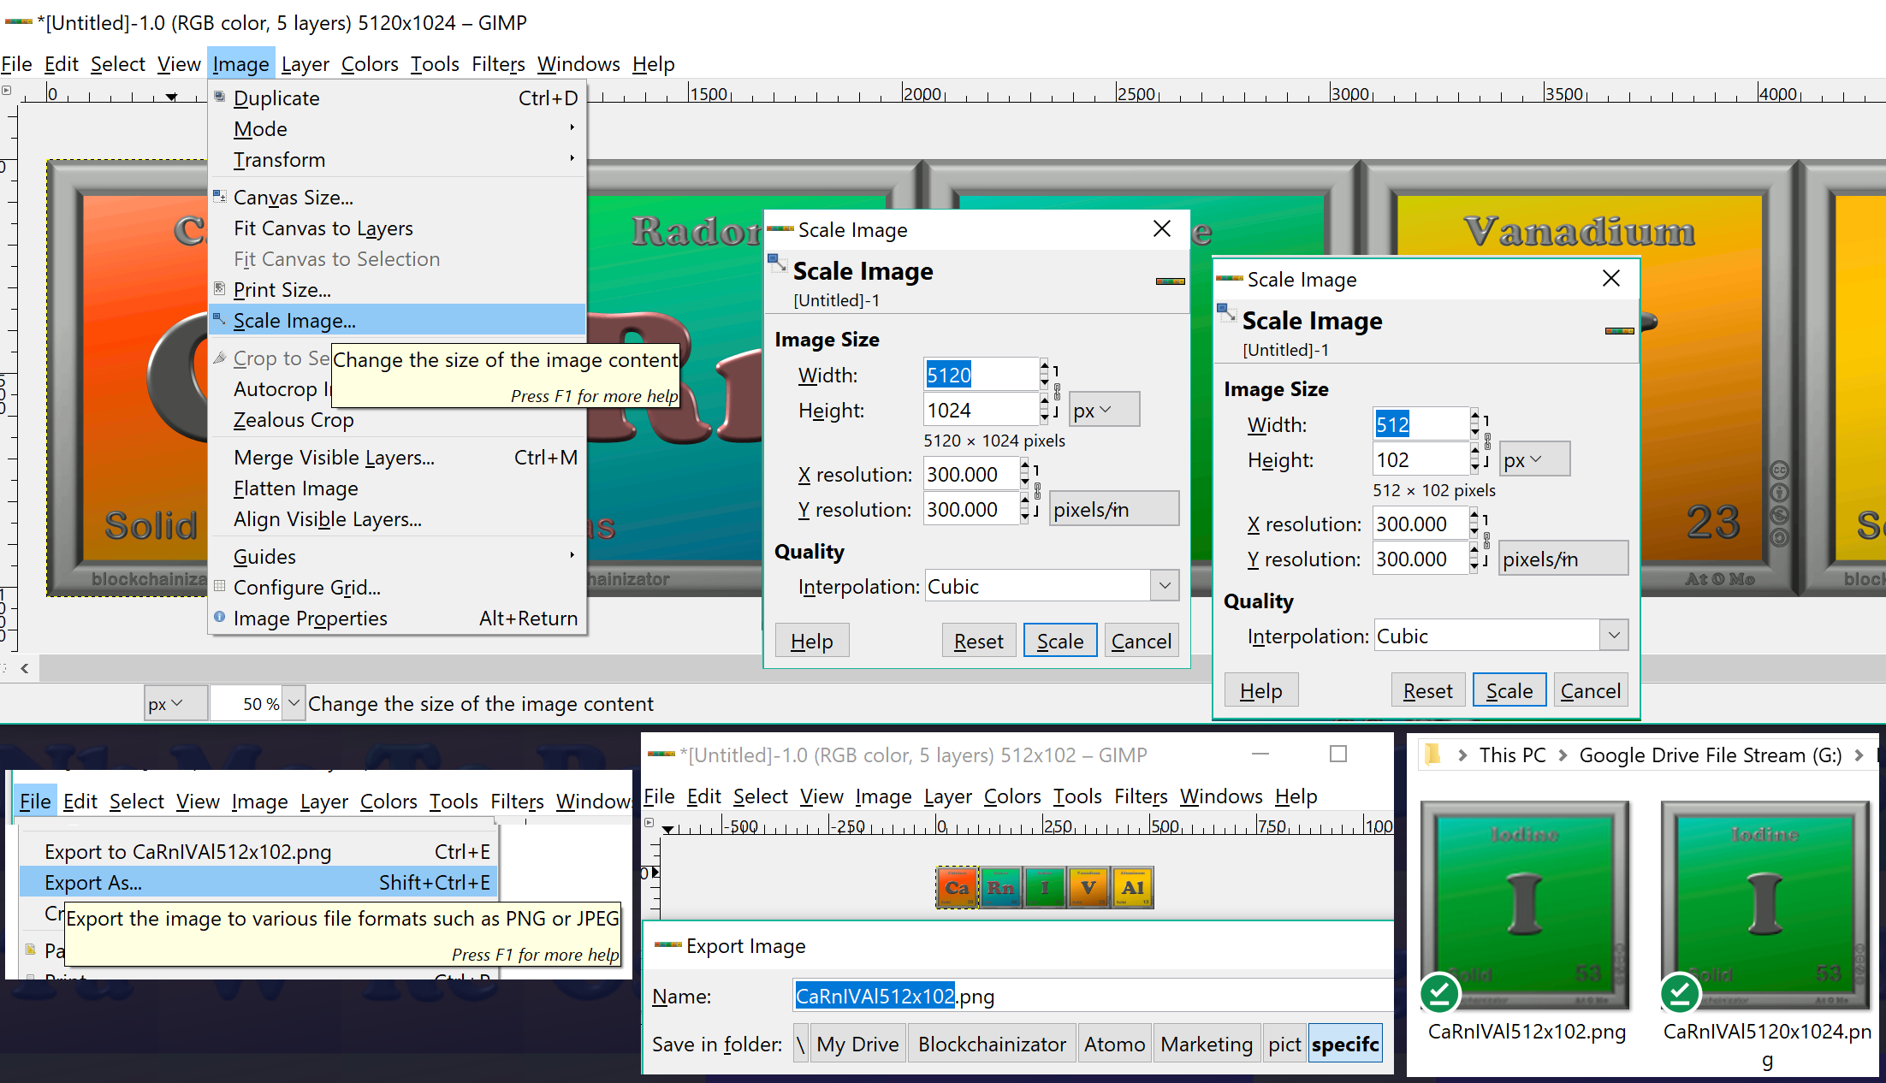
Task: Click GIMP title bar icon of 5120x1024 window
Action: point(19,22)
